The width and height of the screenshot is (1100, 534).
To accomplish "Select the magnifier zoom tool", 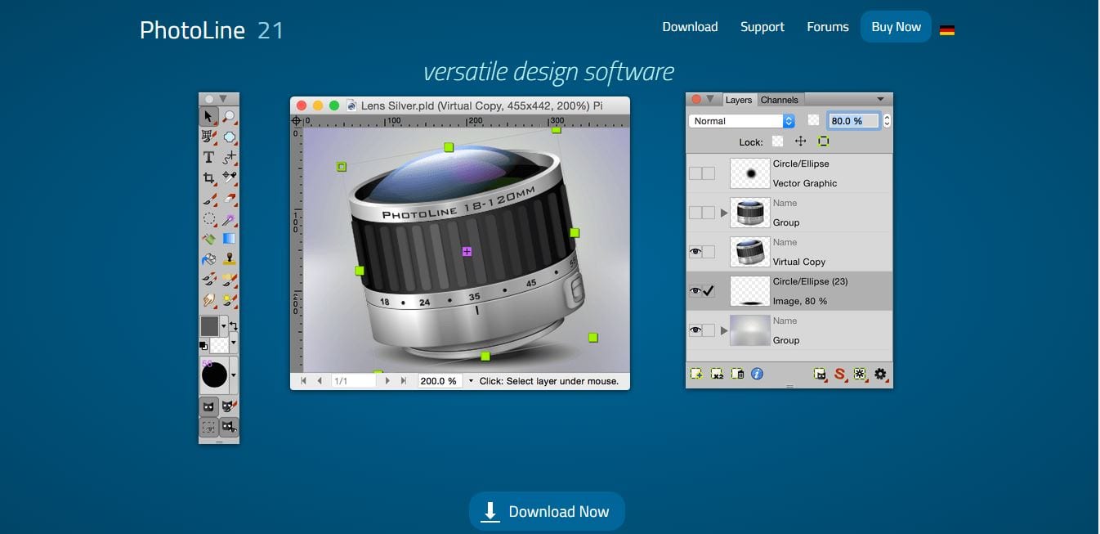I will click(230, 116).
